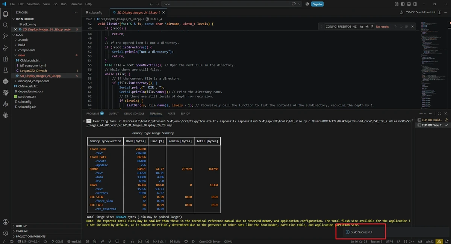
Task: Toggle Match Case in find widget
Action: (362, 27)
